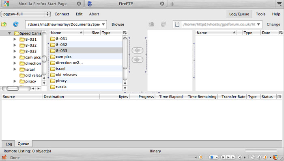This screenshot has height=161, width=284.
Task: Close the FireFTP tab
Action: [x=162, y=4]
